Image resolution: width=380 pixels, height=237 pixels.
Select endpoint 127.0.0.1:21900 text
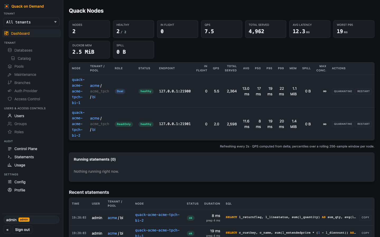[x=175, y=91]
